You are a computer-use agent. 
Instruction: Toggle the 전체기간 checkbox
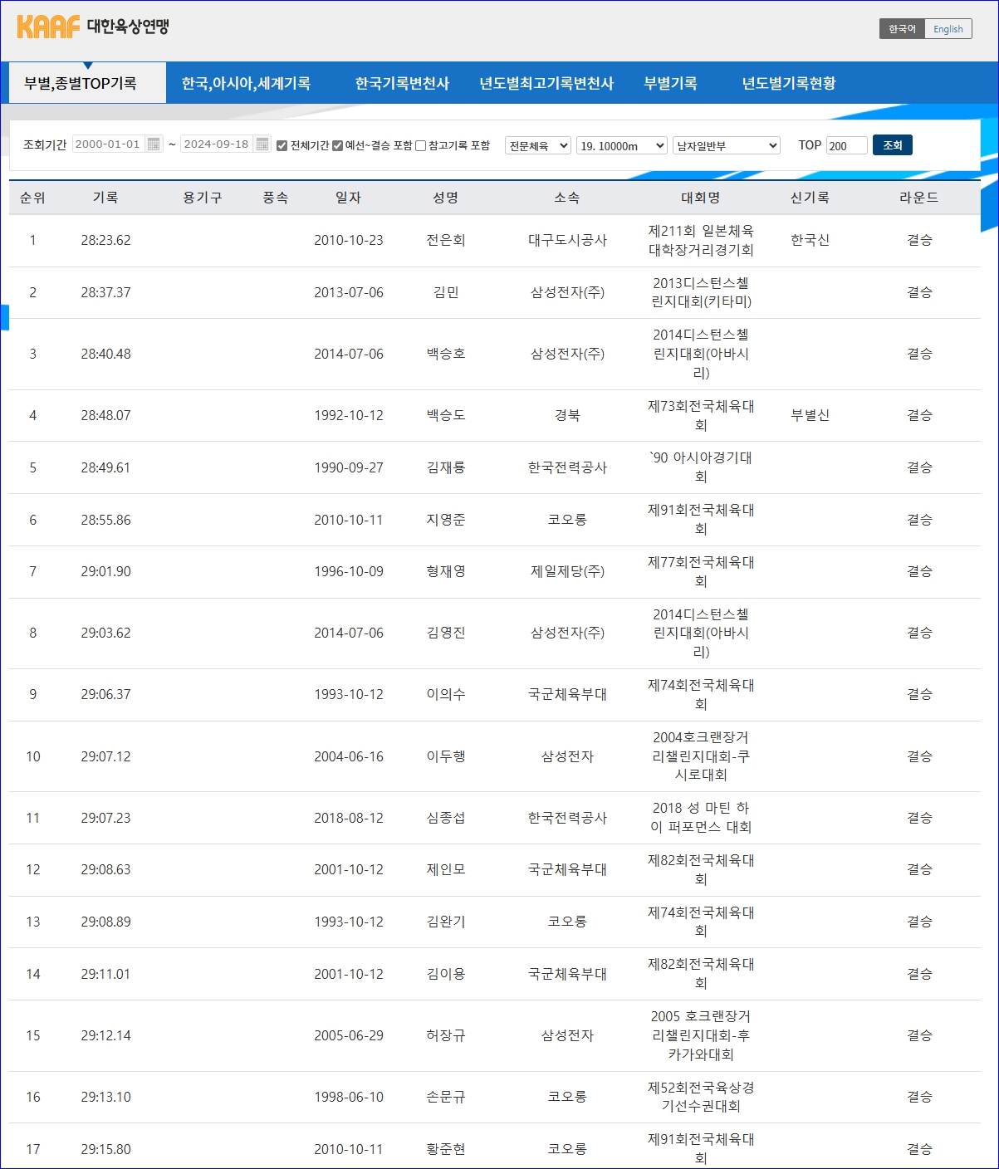(282, 145)
